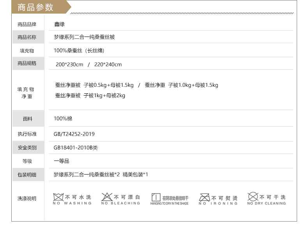Click the hang dry in shade icon
308x227 pixels.
(x=156, y=197)
